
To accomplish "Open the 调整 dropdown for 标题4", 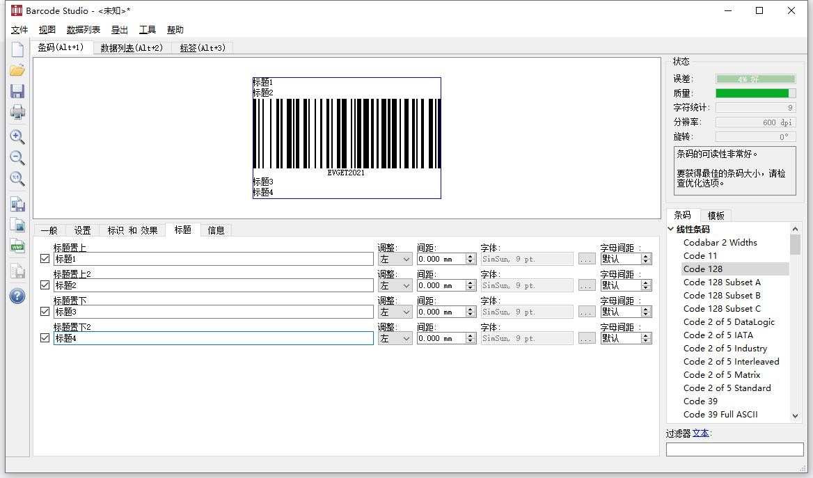I will pos(395,338).
